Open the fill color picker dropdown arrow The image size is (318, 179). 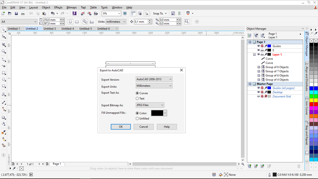point(165,113)
